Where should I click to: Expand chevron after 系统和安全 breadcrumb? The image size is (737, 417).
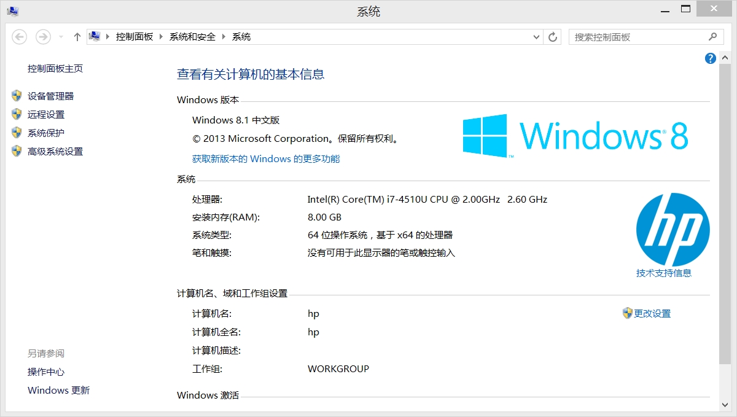pyautogui.click(x=224, y=37)
